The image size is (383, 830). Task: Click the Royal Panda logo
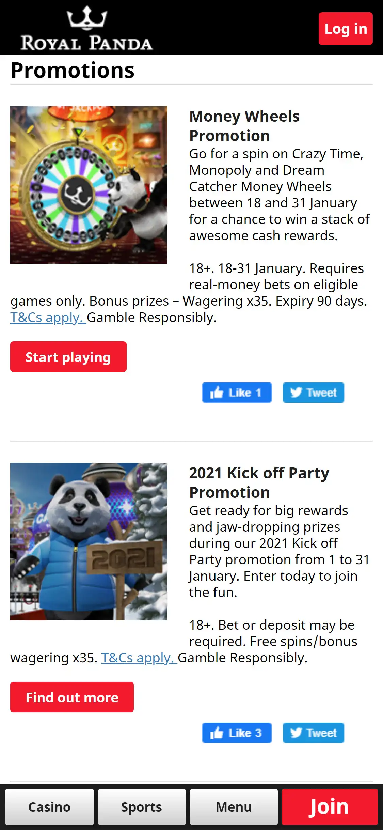pyautogui.click(x=86, y=28)
